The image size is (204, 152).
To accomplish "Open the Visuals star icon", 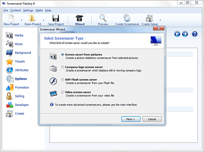I will point(10,61).
